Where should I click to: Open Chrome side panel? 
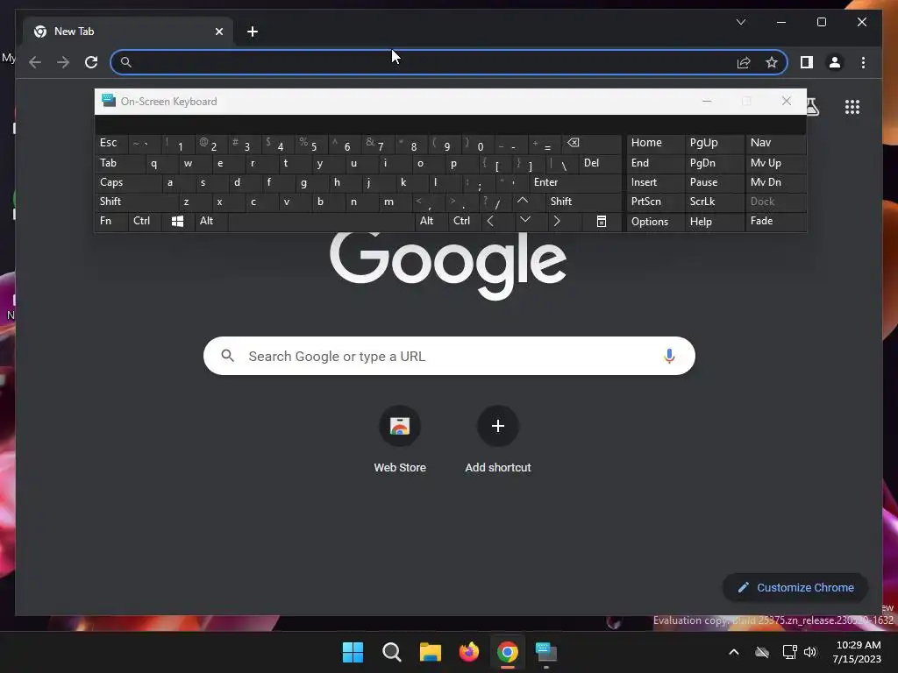click(807, 62)
